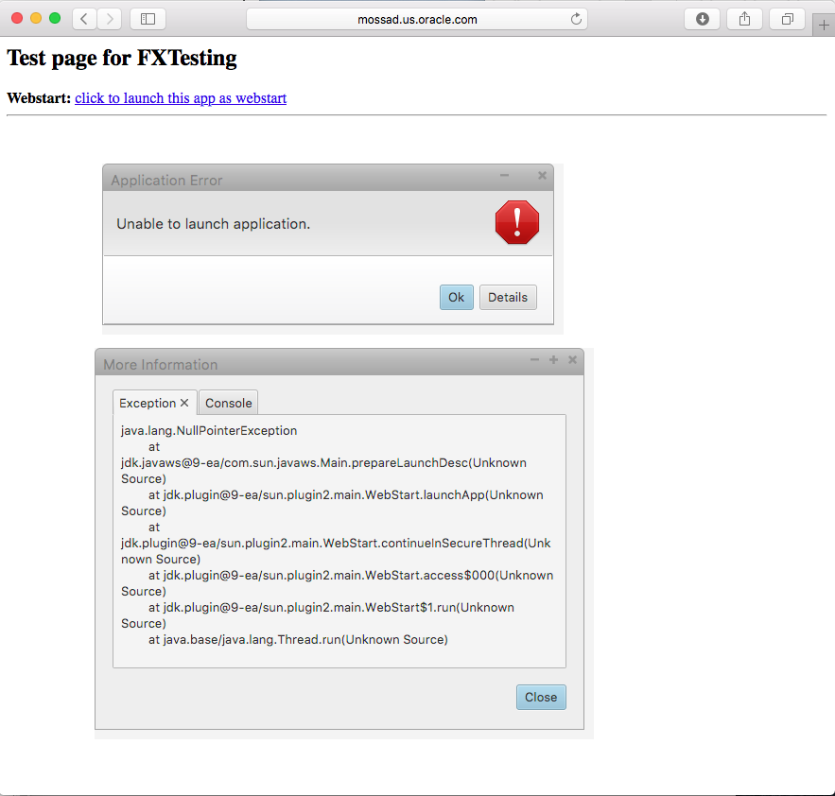Close the Exception tab with its X

click(x=184, y=403)
